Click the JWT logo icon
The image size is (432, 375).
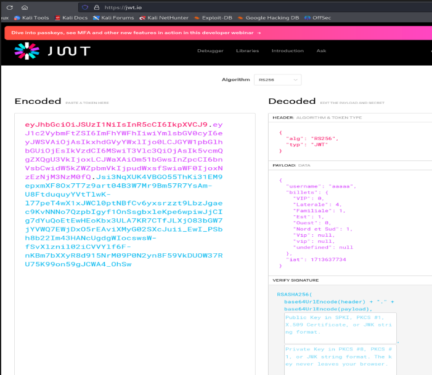(x=27, y=51)
